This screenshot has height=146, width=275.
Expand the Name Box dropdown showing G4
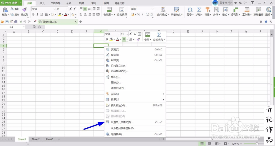coord(24,27)
